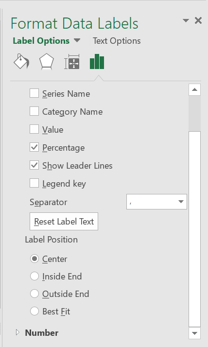
Task: Click the scrollbar up arrow
Action: pos(195,89)
